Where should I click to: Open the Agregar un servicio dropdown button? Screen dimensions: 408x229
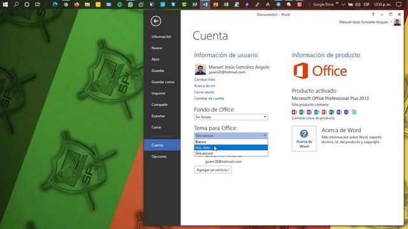tap(213, 170)
